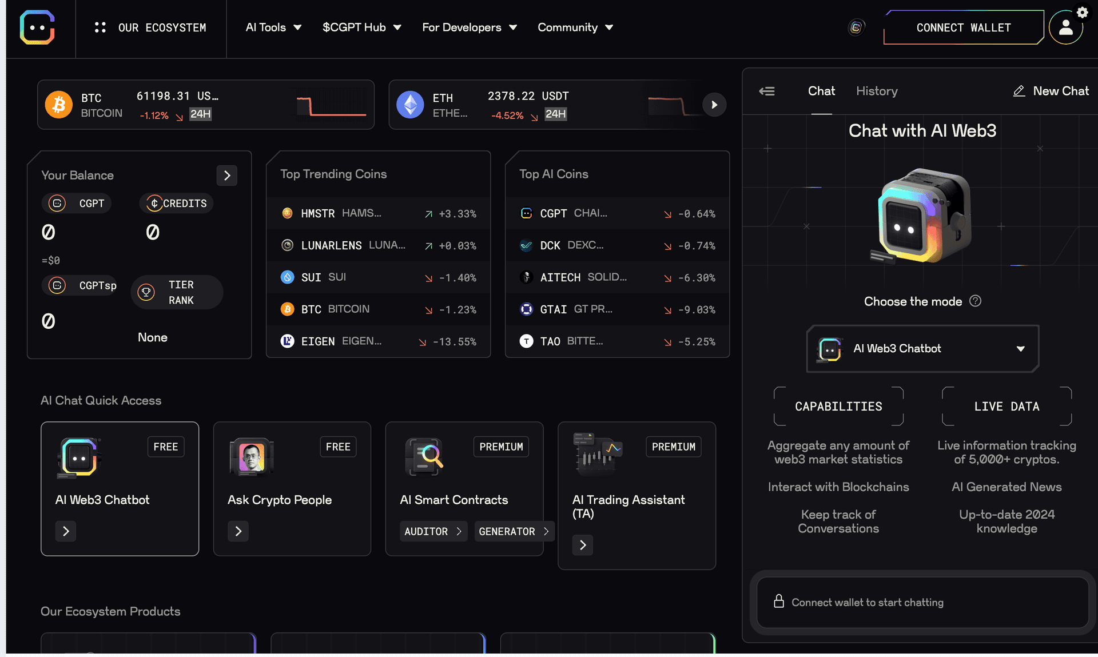Click the Ethereum logo in ticker
Viewport: 1098px width, 657px height.
(410, 105)
